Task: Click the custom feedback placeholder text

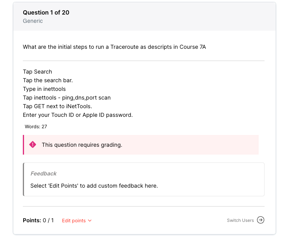Action: (x=94, y=186)
